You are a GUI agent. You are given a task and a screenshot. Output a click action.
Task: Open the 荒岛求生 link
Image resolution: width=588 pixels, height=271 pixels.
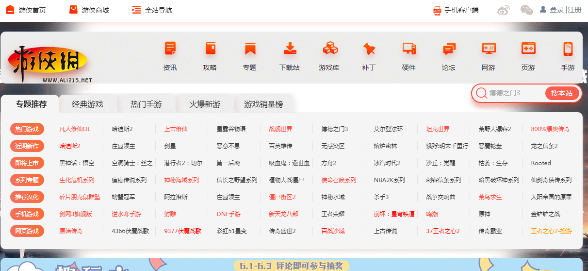coord(490,197)
